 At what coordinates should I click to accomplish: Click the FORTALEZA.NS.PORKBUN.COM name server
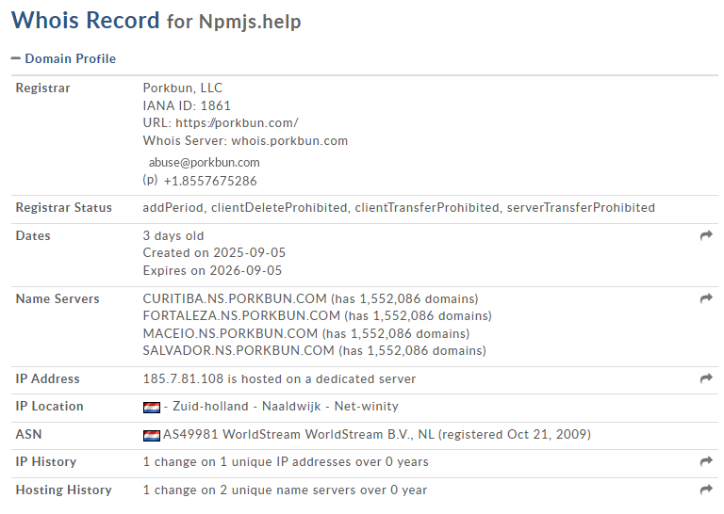coord(241,316)
